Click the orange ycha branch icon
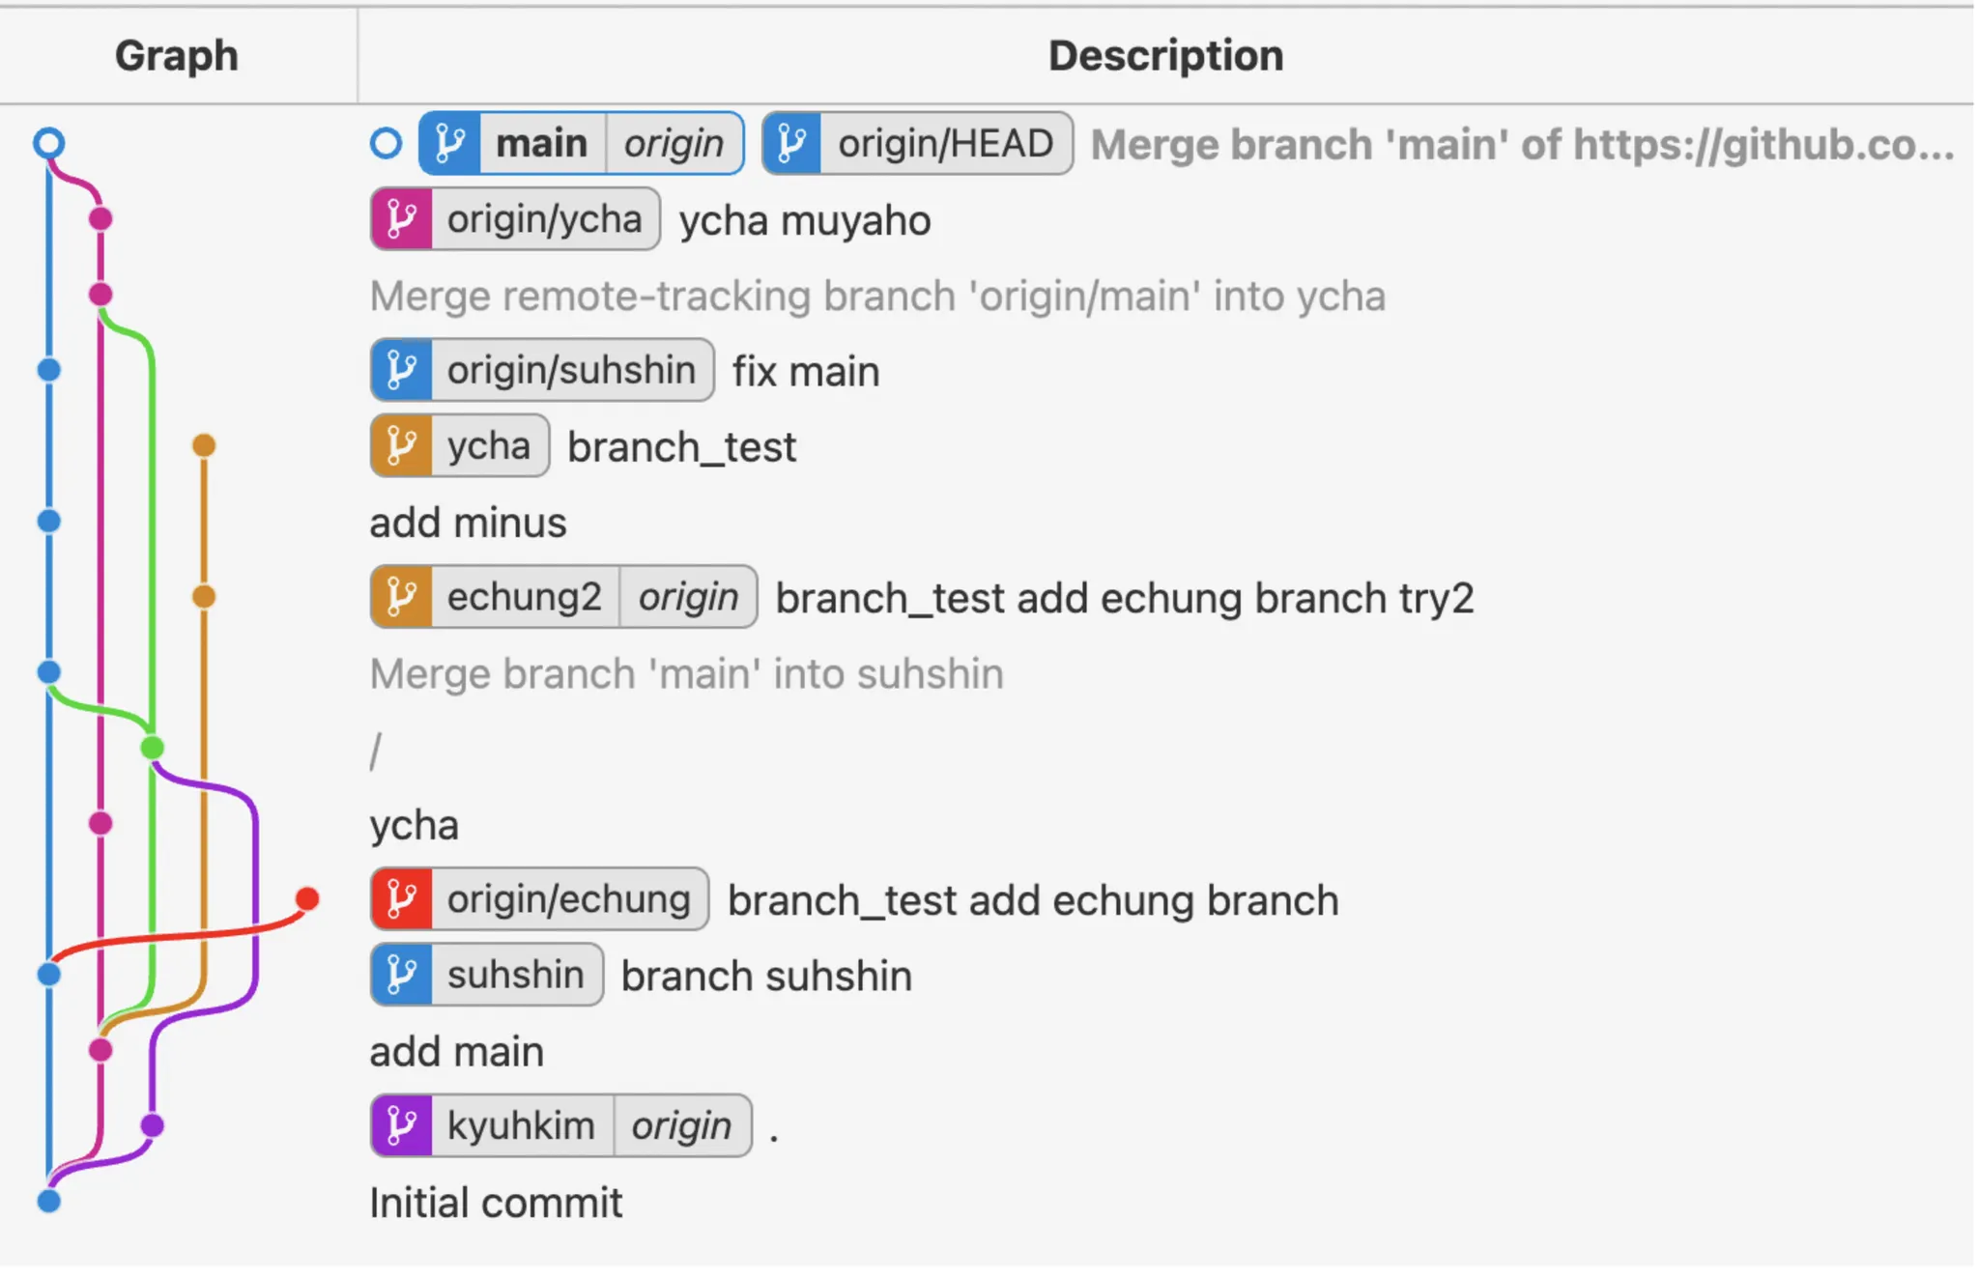Image resolution: width=1979 pixels, height=1278 pixels. (402, 446)
